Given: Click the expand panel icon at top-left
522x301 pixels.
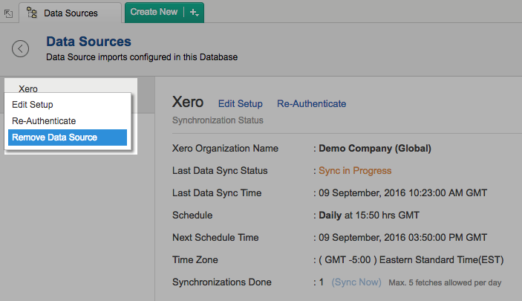Looking at the screenshot, I should [x=8, y=13].
